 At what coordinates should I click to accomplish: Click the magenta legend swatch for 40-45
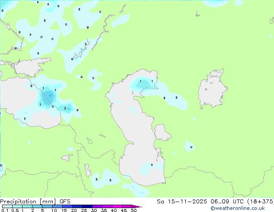(117, 206)
